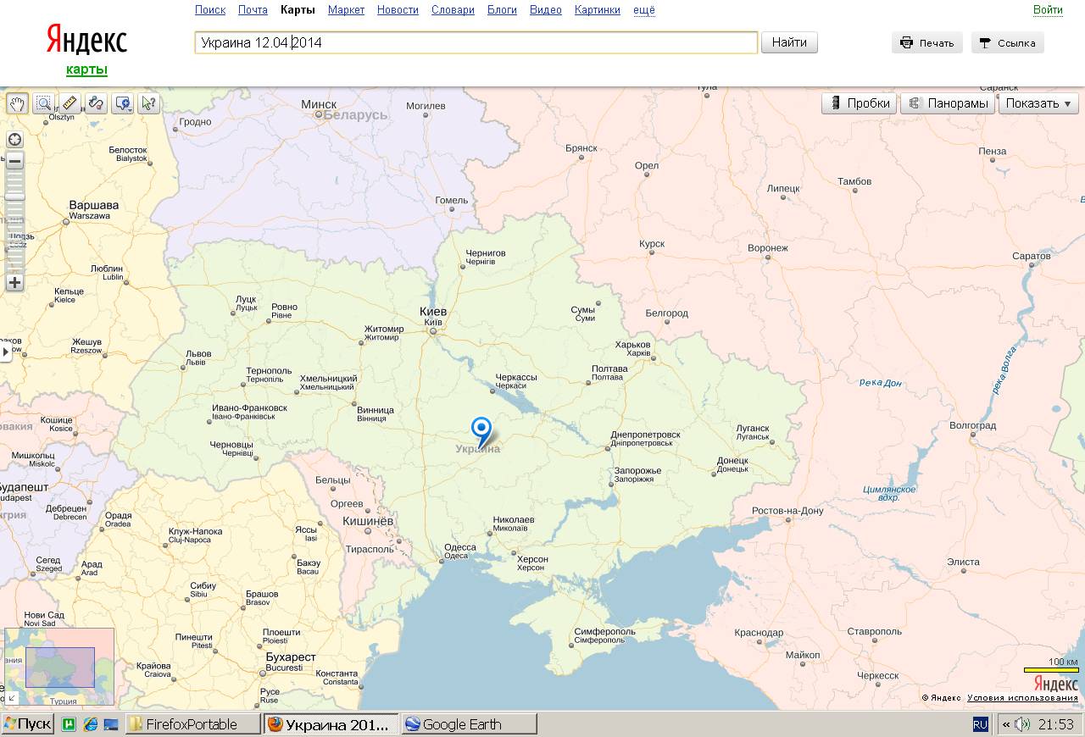The height and width of the screenshot is (737, 1085).
Task: Click the Харьков city label
Action: pos(632,345)
